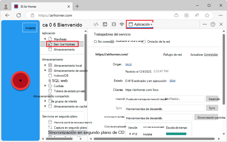Click the Sync tag input field

click(165, 108)
